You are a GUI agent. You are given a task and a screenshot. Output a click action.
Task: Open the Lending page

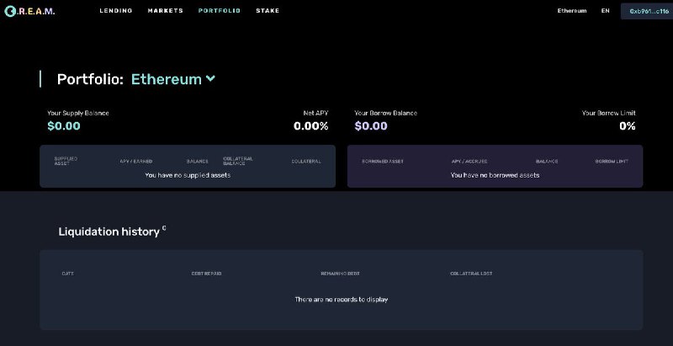pos(116,11)
